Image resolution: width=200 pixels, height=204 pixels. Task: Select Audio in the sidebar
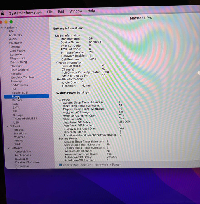click(13, 39)
